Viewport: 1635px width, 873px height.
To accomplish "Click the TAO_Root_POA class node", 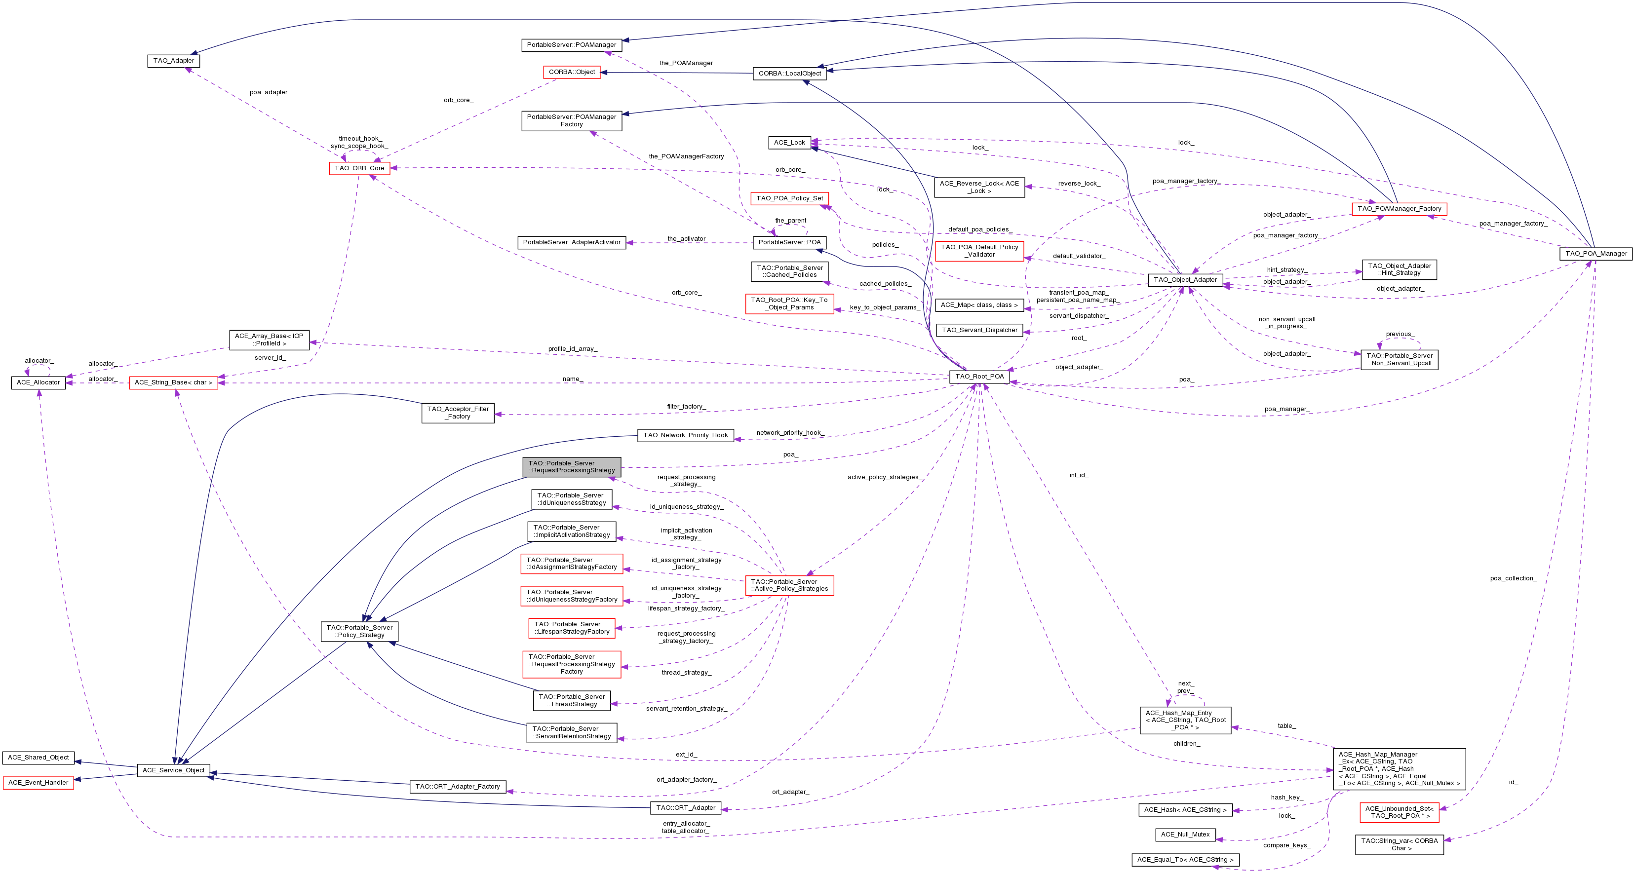I will coord(979,376).
